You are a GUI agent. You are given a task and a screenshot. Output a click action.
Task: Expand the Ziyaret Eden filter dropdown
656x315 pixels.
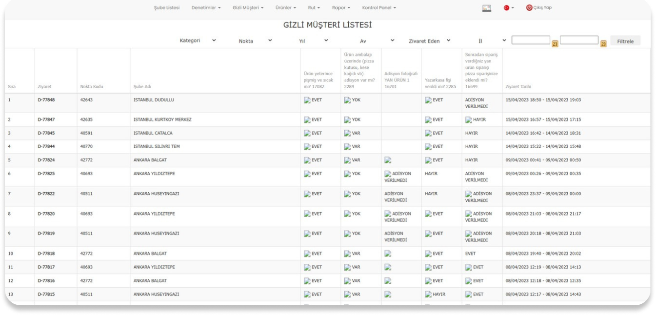[x=429, y=41]
